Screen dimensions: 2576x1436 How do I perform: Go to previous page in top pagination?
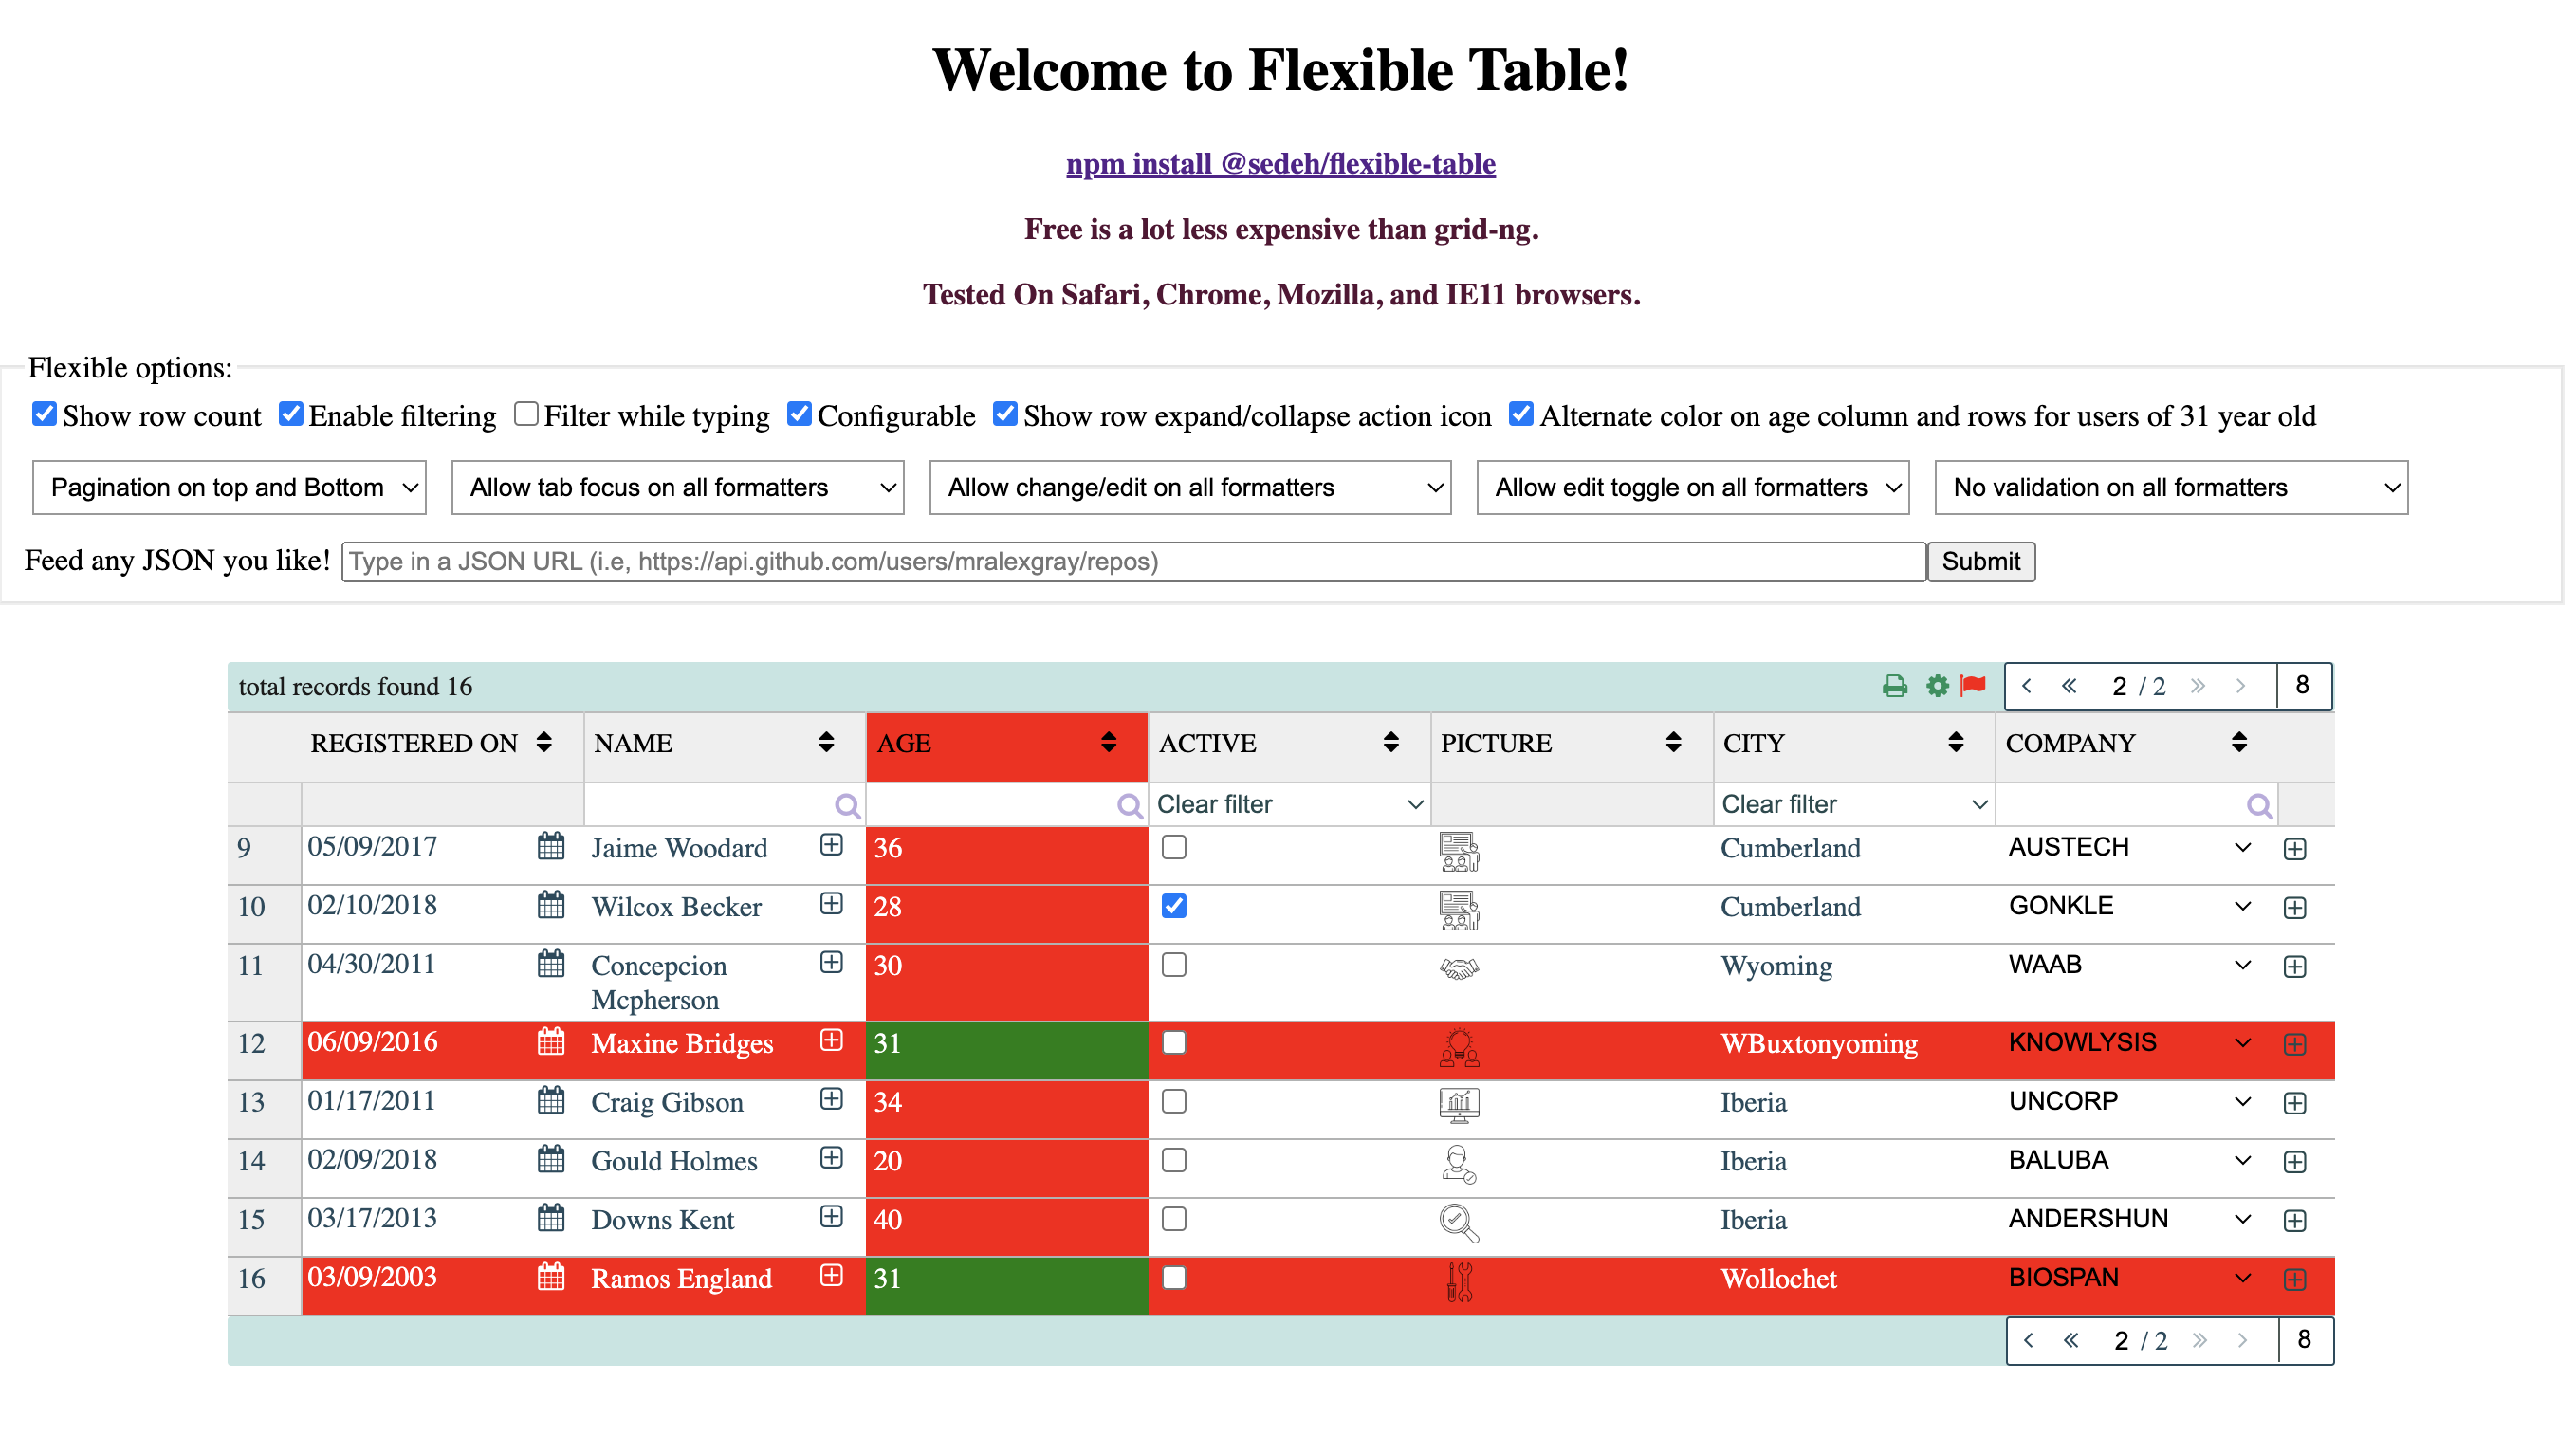(2027, 686)
